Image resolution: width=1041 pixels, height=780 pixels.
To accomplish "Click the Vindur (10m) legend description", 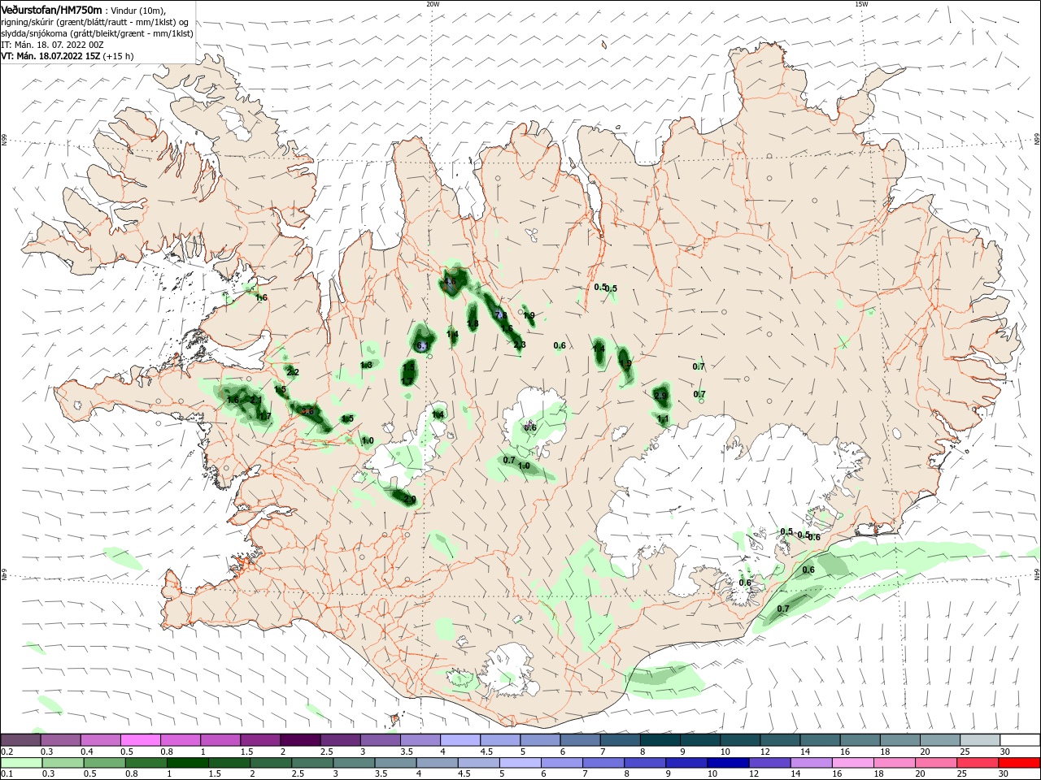I will click(x=137, y=11).
